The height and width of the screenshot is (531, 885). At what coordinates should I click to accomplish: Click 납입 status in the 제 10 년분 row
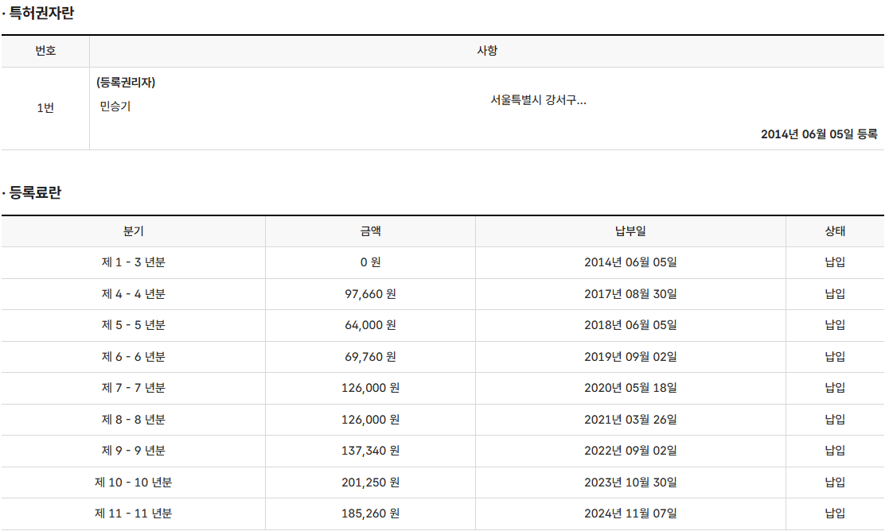(835, 483)
